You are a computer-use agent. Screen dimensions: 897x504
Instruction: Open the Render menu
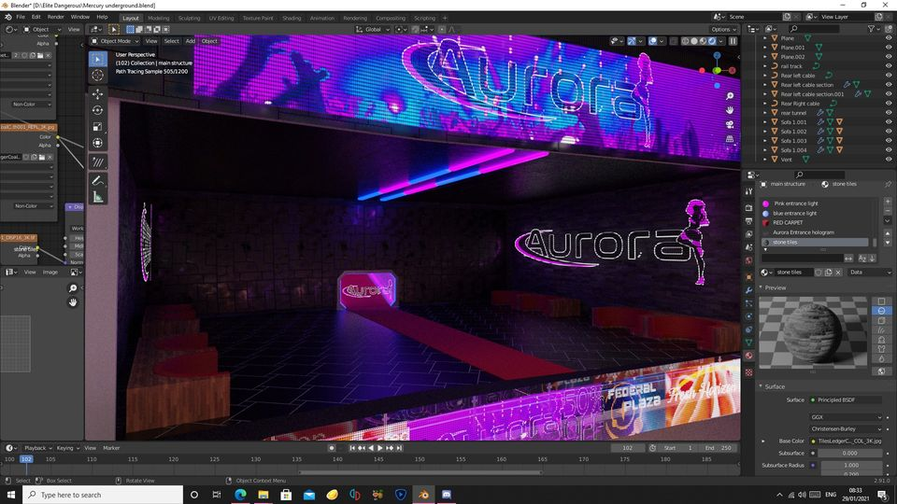[55, 17]
